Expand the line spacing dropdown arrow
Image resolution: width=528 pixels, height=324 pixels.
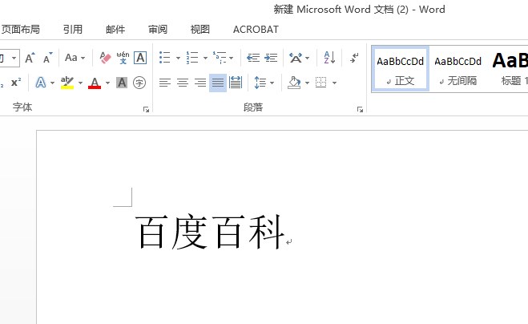[272, 83]
